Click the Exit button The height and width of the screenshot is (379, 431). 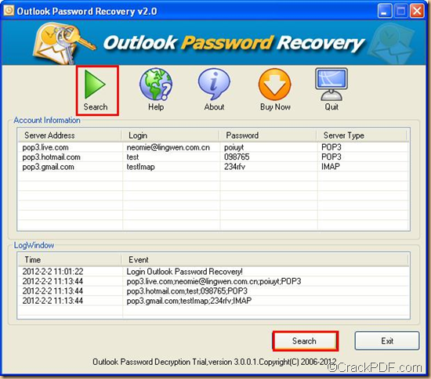[387, 341]
